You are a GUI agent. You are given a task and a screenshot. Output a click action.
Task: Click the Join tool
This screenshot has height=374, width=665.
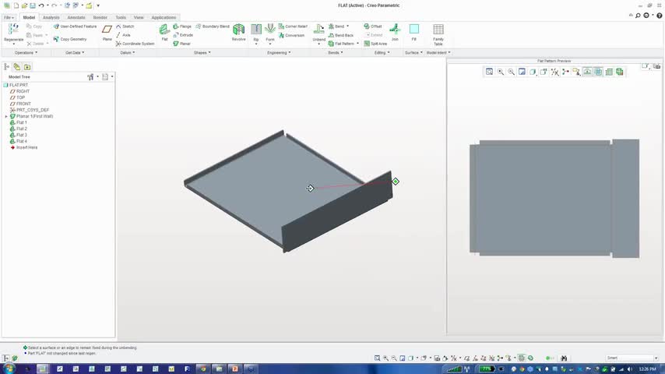tap(395, 32)
